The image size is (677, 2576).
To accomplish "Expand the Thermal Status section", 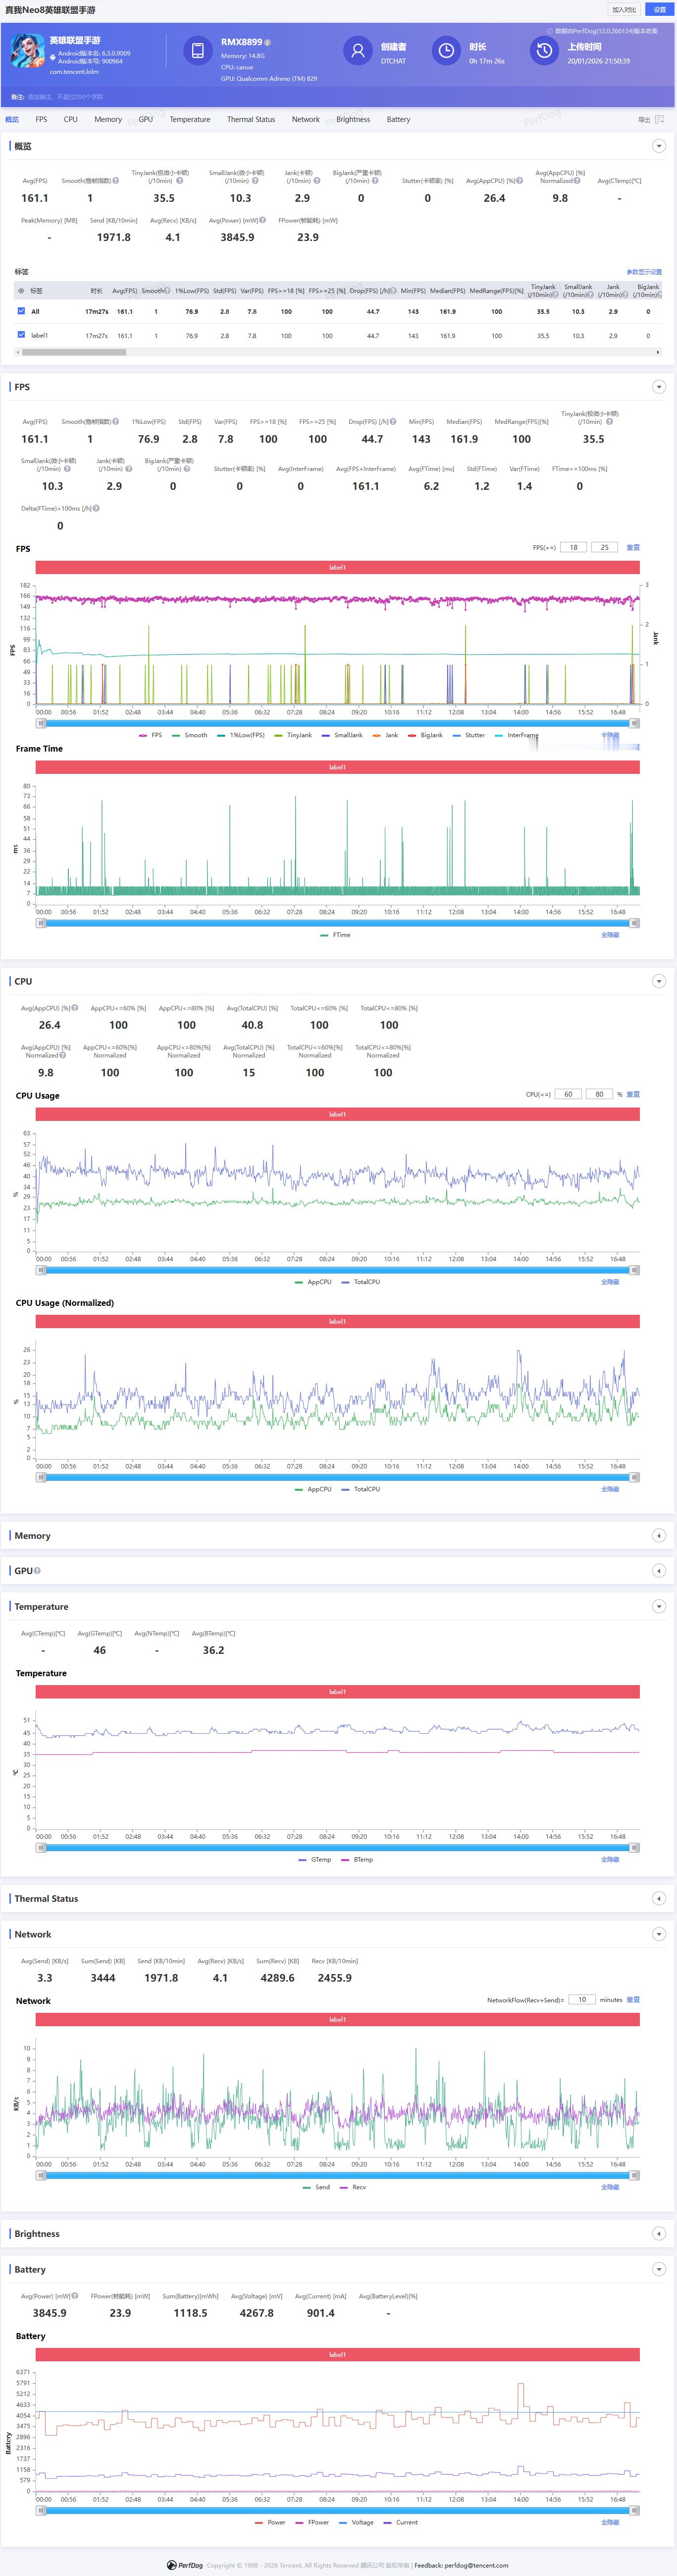I will [658, 1898].
